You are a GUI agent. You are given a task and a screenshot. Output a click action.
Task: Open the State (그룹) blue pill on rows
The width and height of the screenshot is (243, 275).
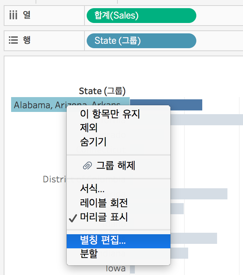coord(141,41)
